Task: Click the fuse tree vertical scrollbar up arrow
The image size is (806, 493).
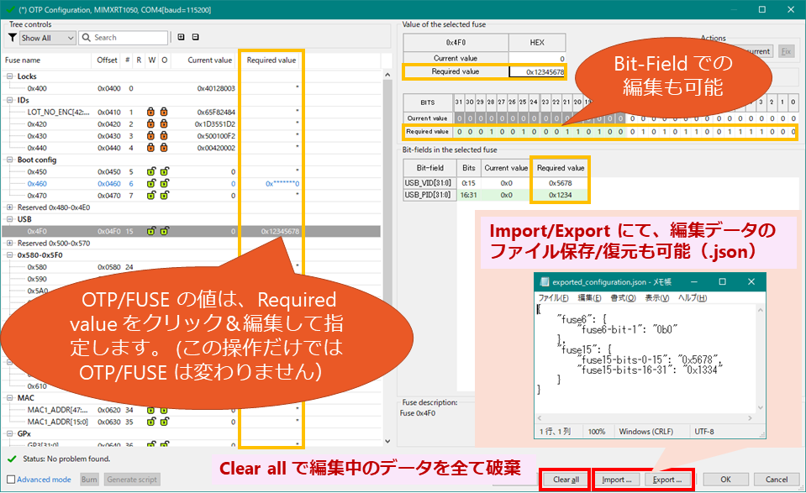Action: pos(387,75)
